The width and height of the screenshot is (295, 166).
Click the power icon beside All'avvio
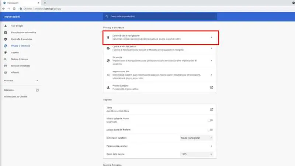pos(6,72)
